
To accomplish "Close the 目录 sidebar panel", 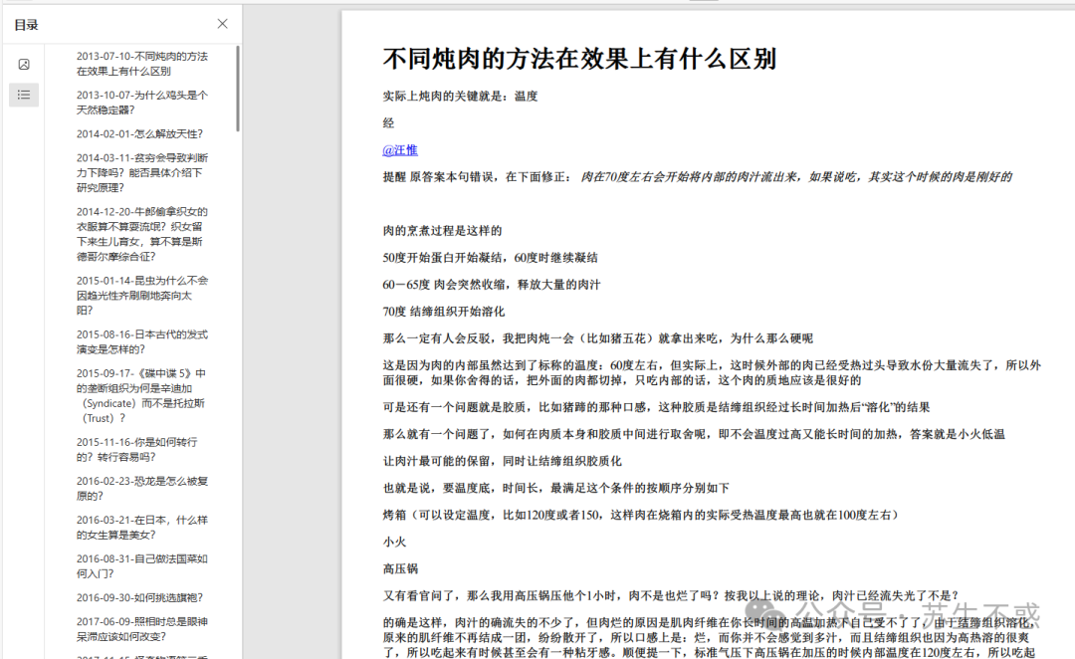I will [222, 23].
